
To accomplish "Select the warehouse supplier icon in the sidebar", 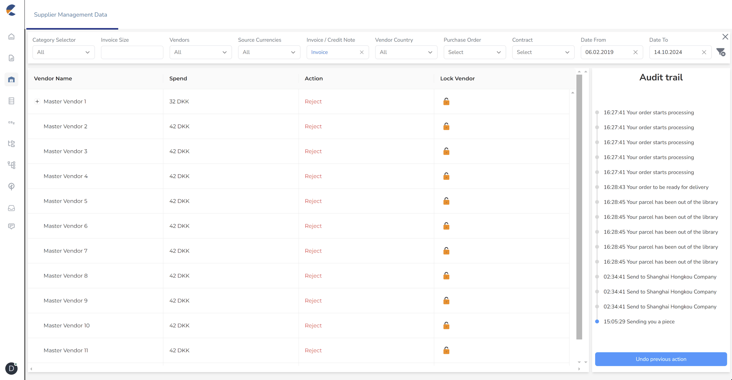I will pyautogui.click(x=11, y=79).
